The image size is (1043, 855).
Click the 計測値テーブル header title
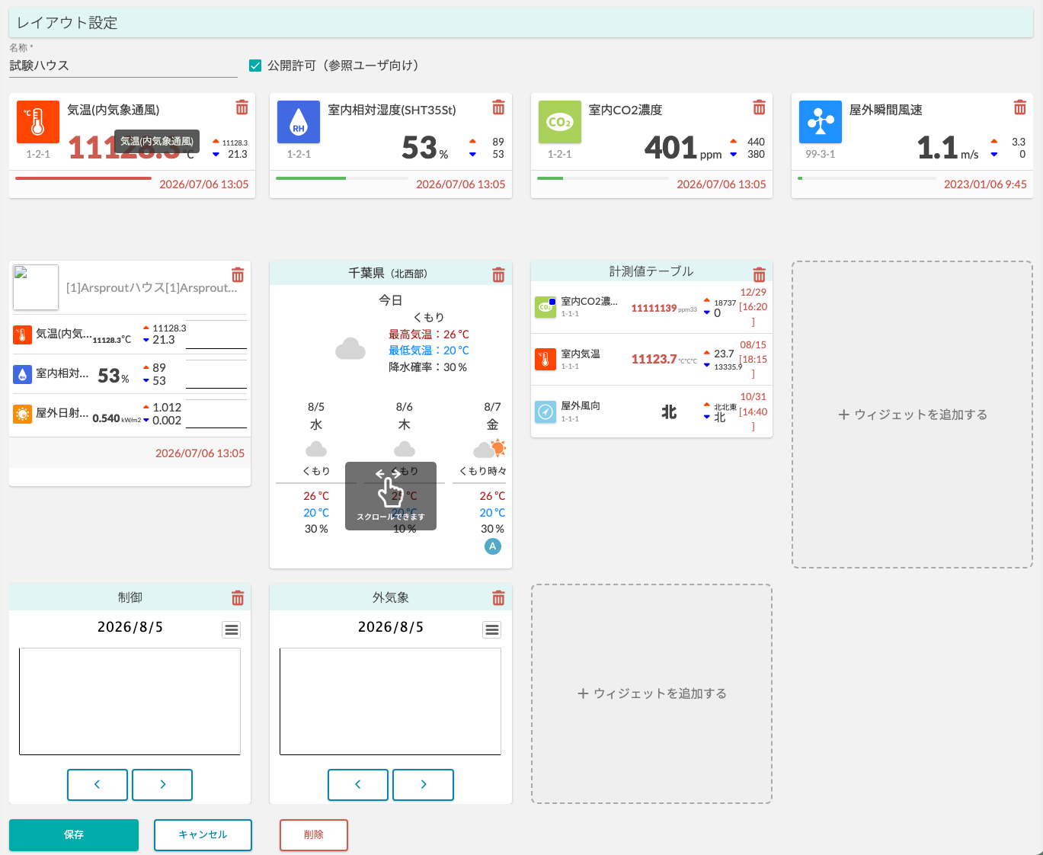point(651,271)
